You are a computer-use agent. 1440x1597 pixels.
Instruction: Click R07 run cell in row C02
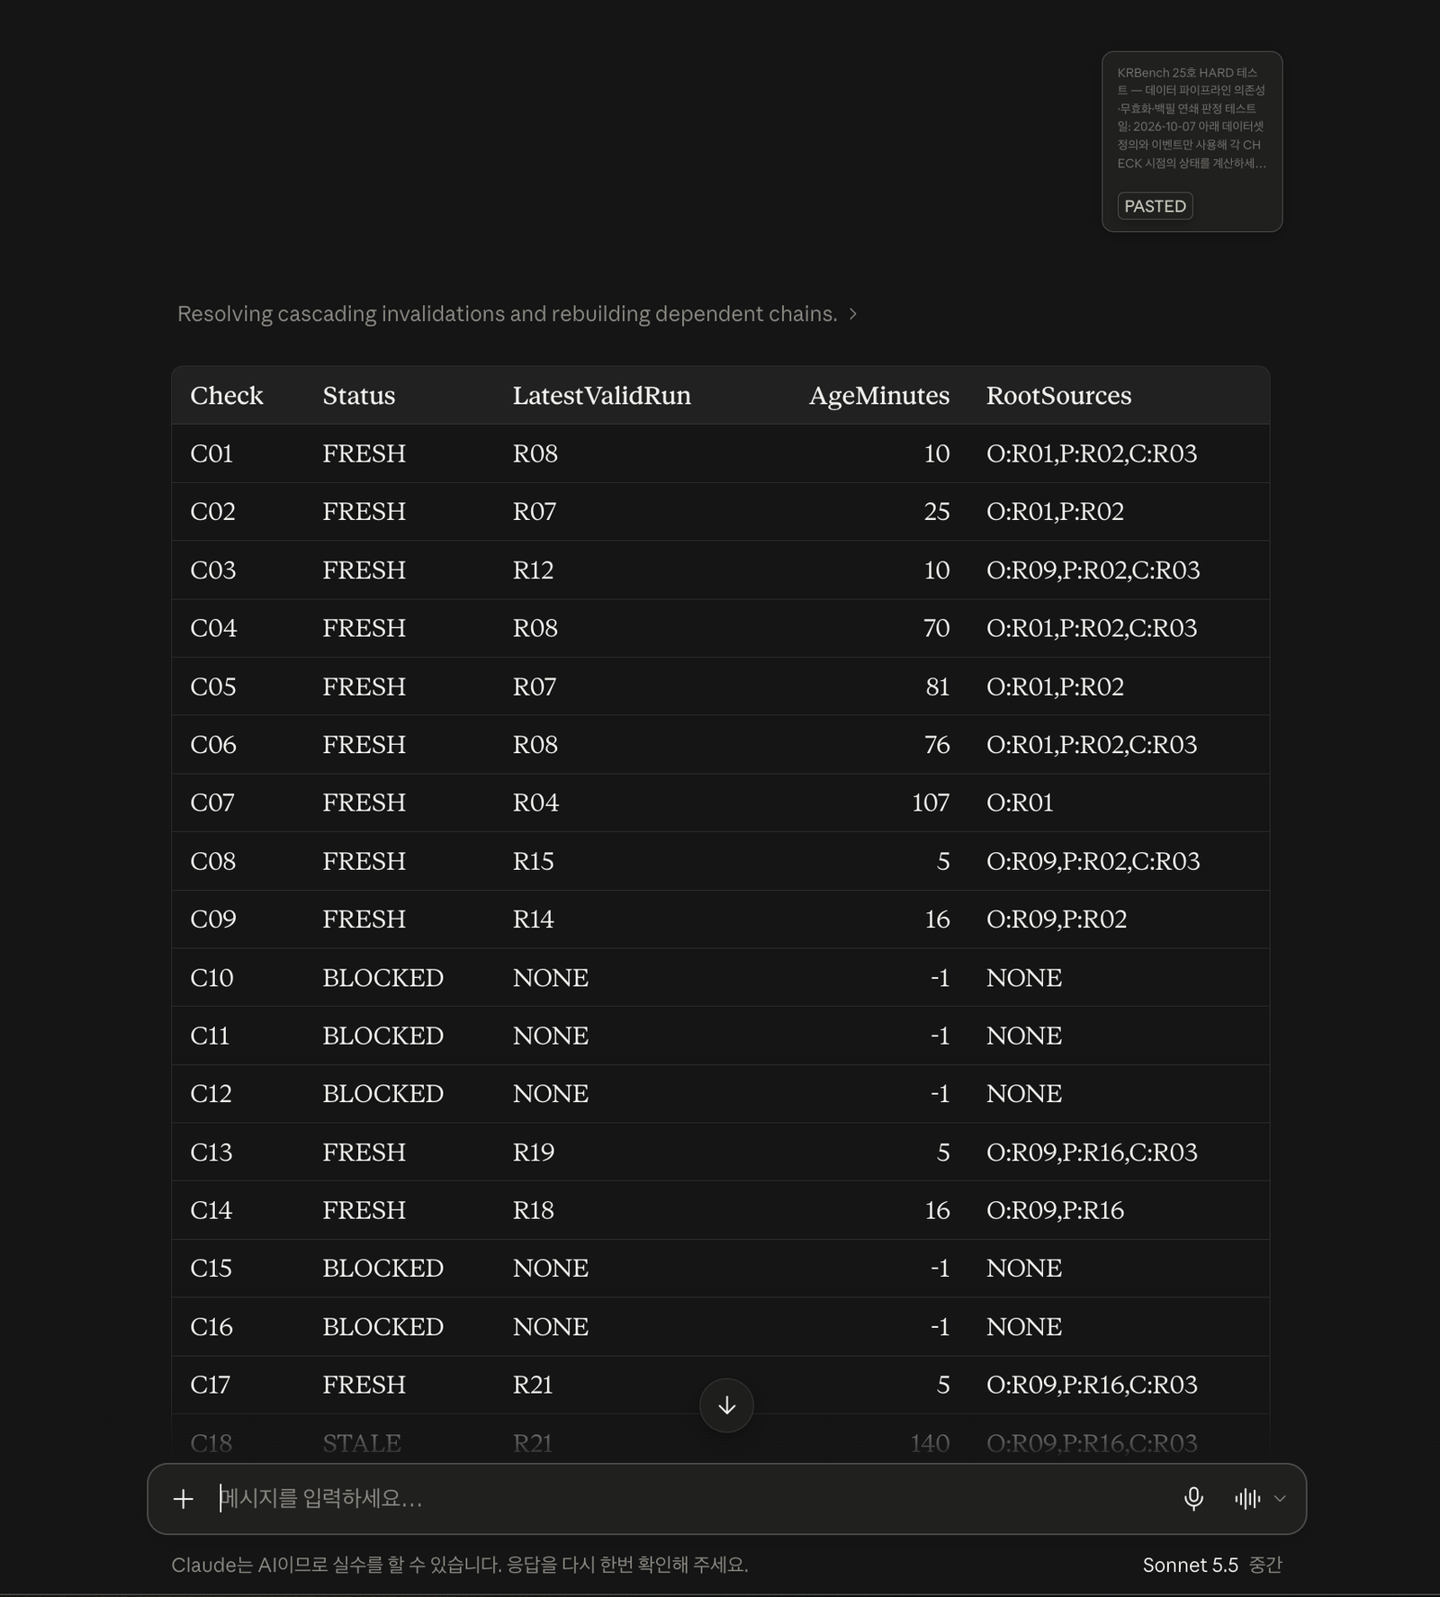pos(535,512)
